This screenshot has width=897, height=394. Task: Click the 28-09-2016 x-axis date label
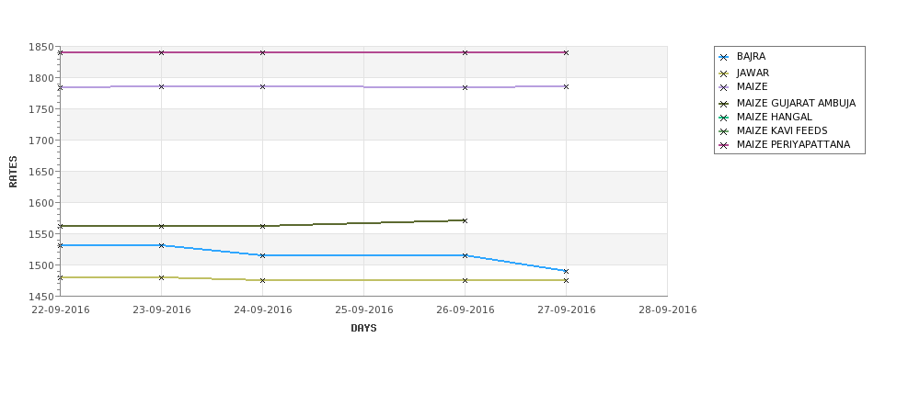(x=668, y=310)
